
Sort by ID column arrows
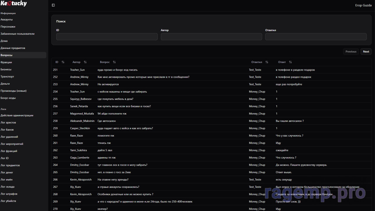click(63, 62)
